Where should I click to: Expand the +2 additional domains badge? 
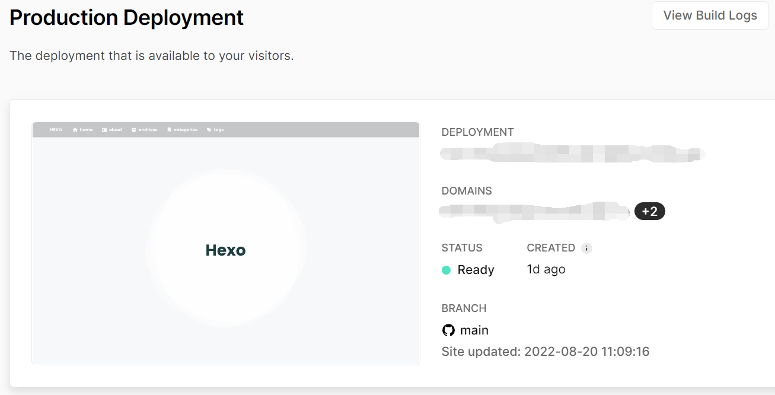pyautogui.click(x=650, y=211)
